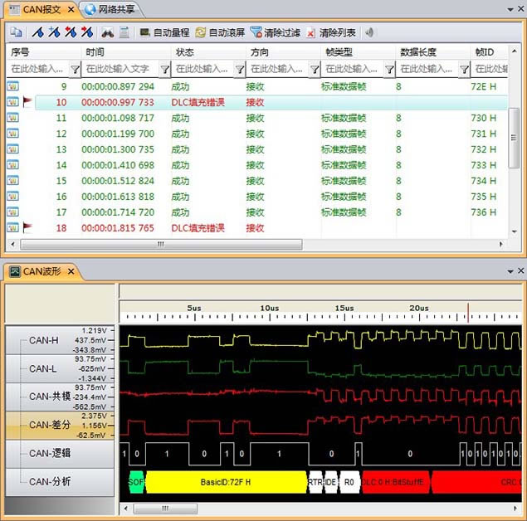
Task: Close the CAN报文 tab
Action: pos(71,10)
